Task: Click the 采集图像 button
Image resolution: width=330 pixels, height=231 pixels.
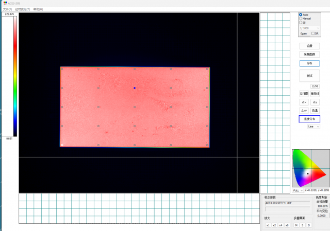Action: [309, 54]
